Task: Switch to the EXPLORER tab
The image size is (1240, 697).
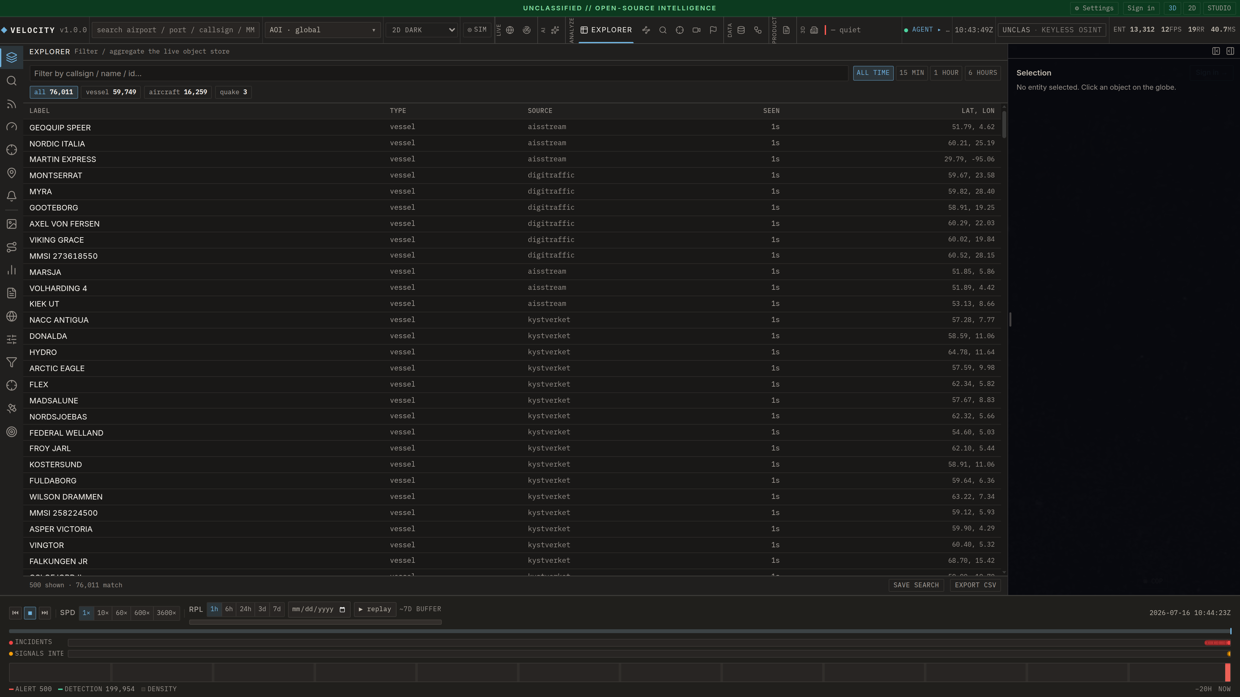Action: point(606,30)
